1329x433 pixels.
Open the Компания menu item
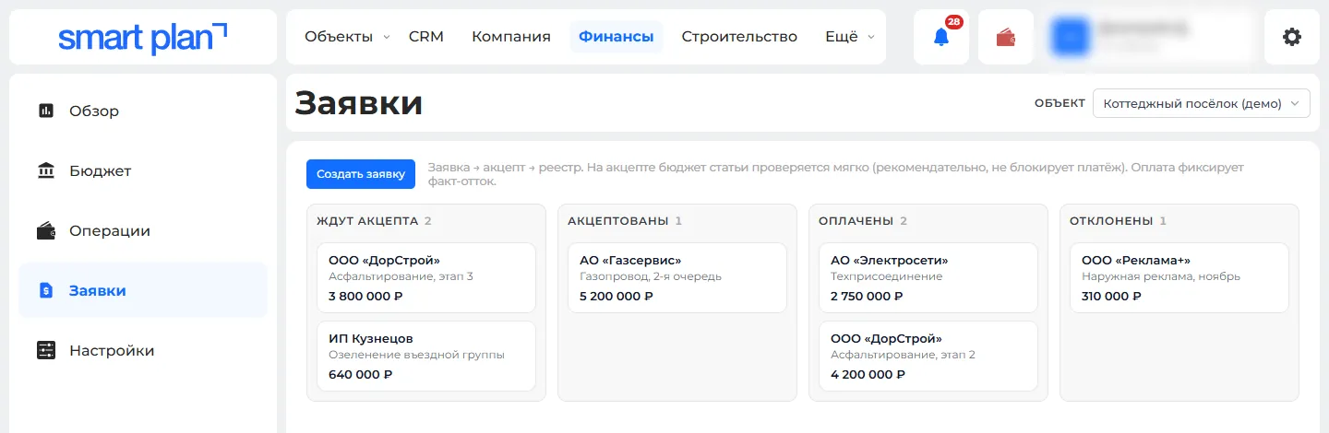coord(511,37)
